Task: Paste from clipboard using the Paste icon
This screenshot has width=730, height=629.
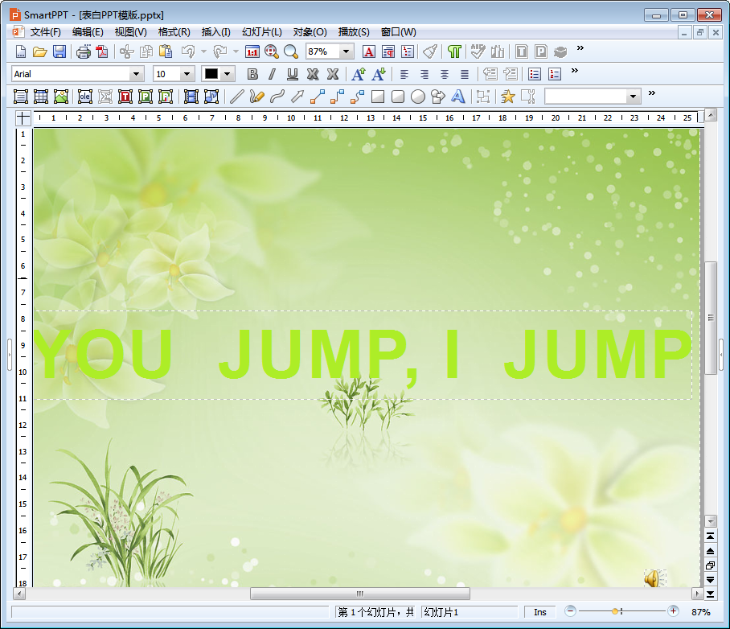Action: pyautogui.click(x=166, y=51)
